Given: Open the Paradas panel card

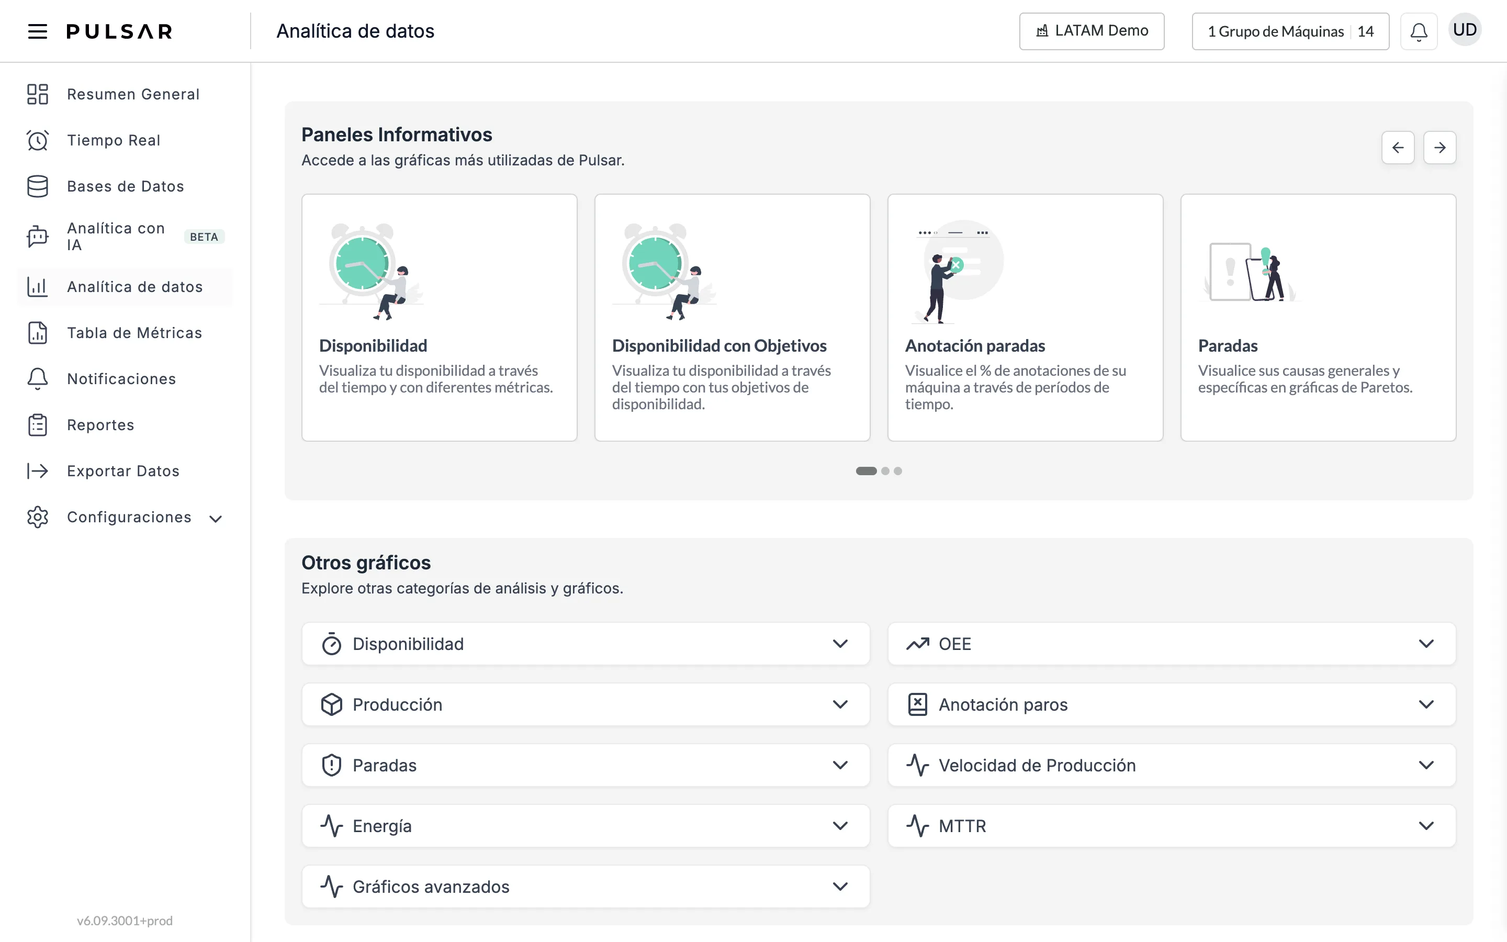Looking at the screenshot, I should click(x=1318, y=318).
